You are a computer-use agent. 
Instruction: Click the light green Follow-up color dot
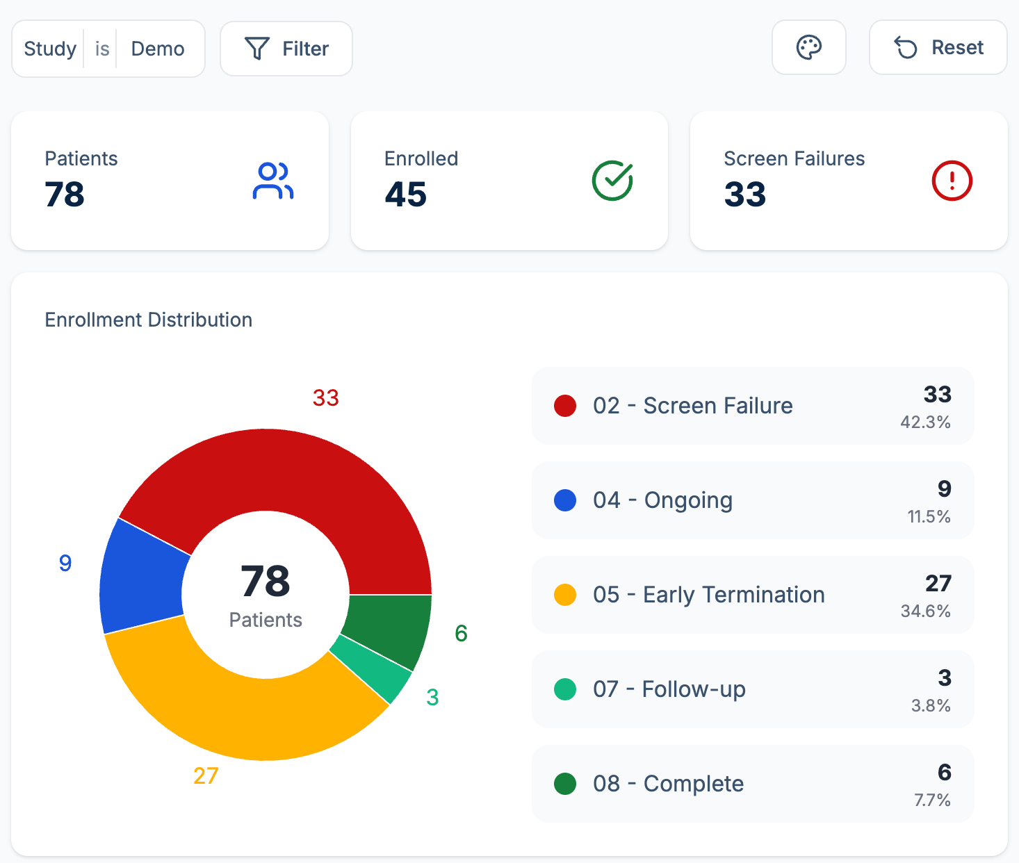tap(565, 689)
